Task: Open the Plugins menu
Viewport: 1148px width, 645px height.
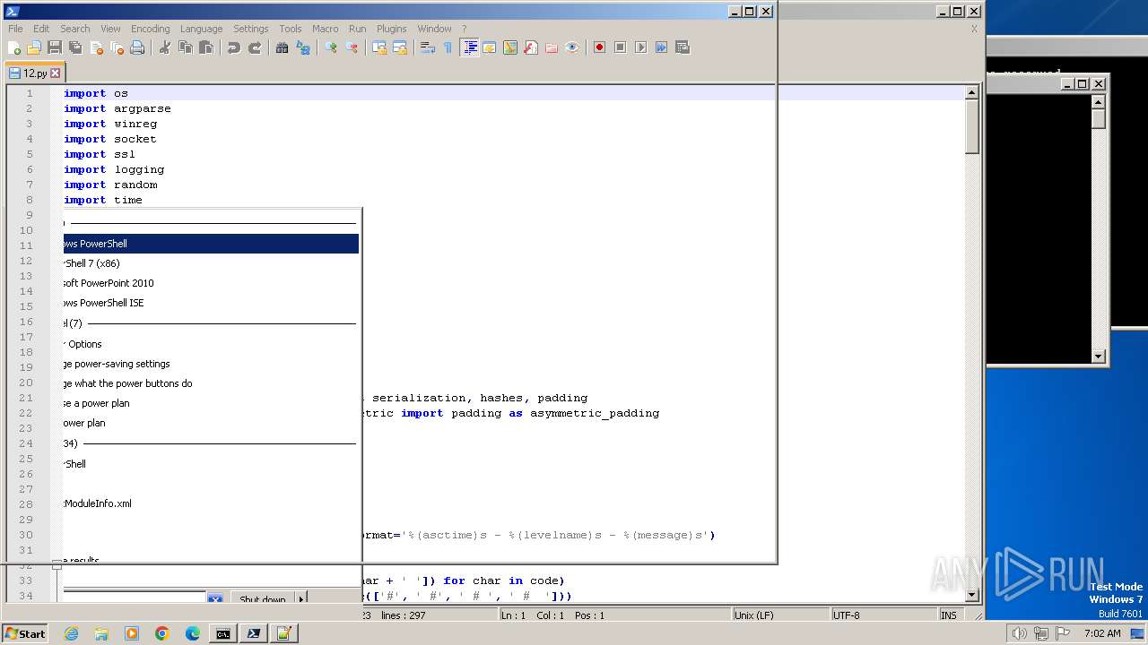Action: coord(391,29)
